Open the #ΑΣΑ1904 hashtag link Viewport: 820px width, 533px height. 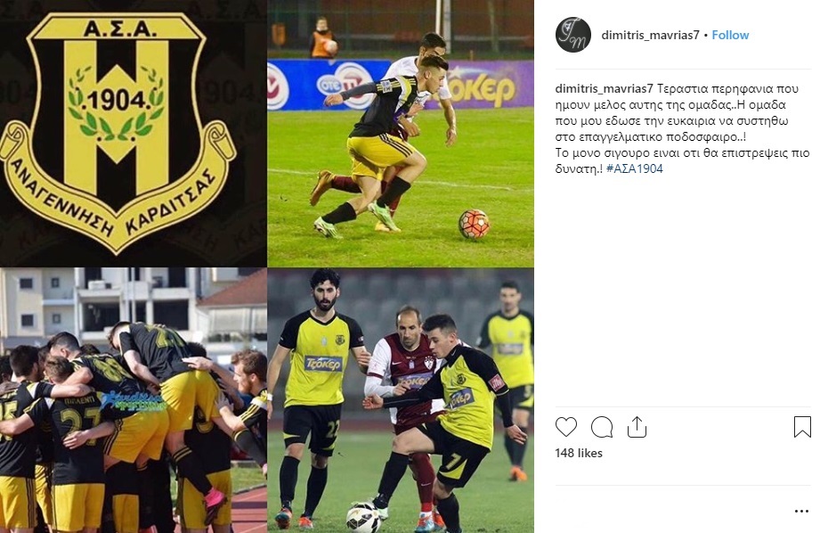click(634, 168)
